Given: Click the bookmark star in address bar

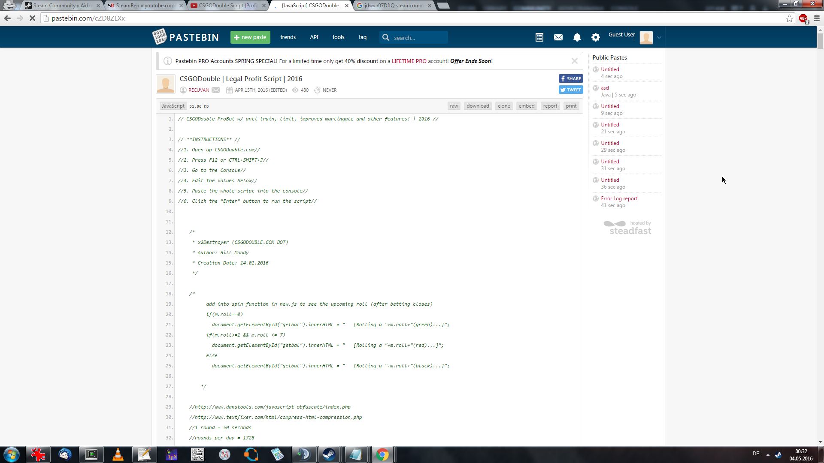Looking at the screenshot, I should pyautogui.click(x=789, y=18).
